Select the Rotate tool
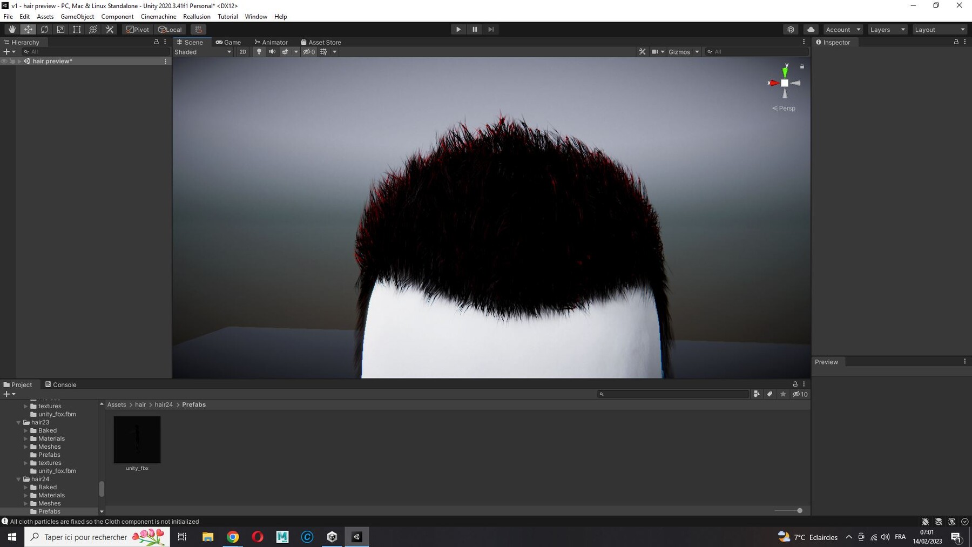Viewport: 972px width, 547px height. point(44,30)
